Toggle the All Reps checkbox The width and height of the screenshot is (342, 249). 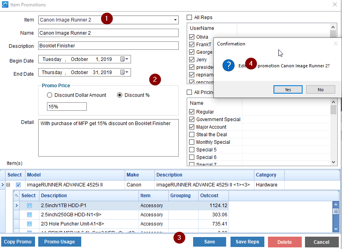point(190,17)
